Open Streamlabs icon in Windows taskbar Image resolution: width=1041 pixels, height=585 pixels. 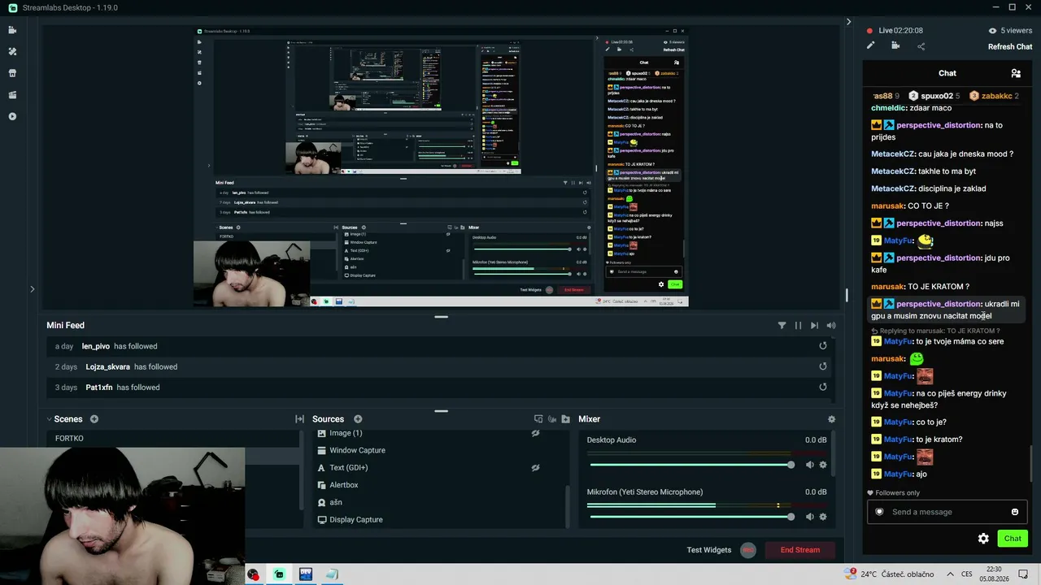click(279, 574)
